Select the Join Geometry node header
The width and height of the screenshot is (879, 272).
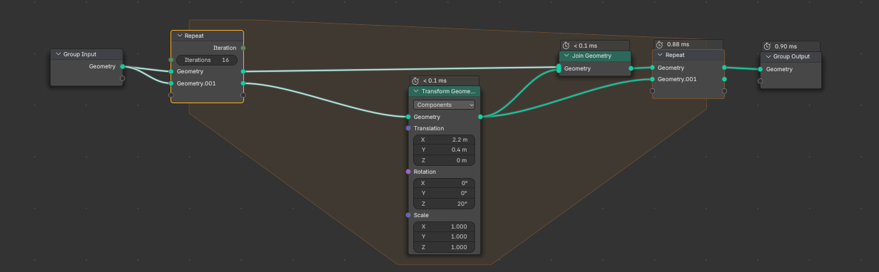595,56
